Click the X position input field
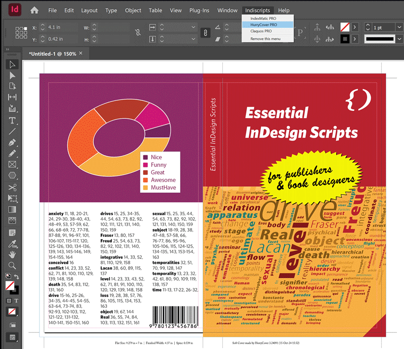This screenshot has width=404, height=349. click(59, 27)
